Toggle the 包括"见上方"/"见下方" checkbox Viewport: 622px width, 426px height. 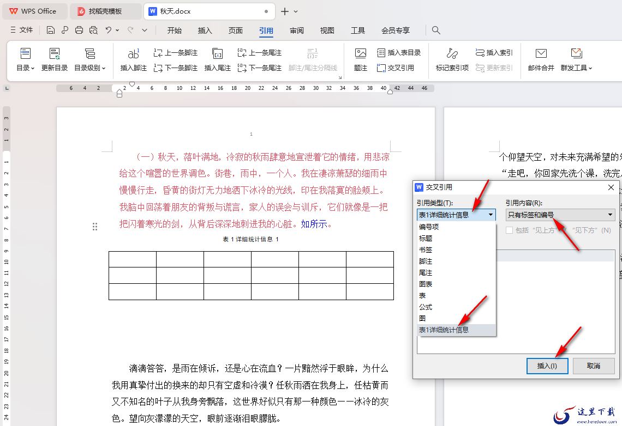(510, 230)
